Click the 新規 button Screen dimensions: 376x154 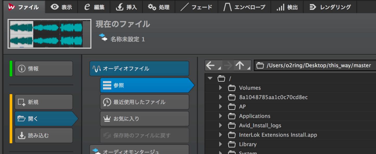click(44, 102)
